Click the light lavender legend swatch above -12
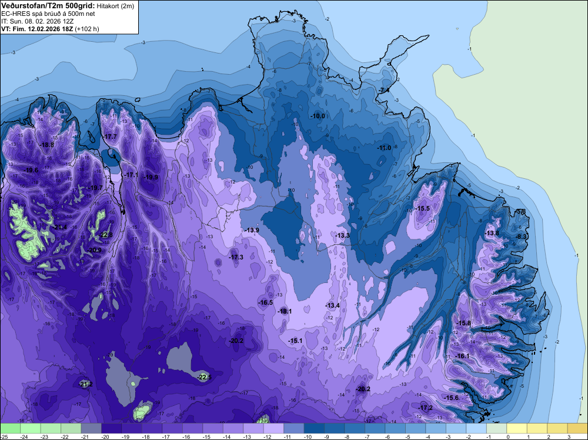The width and height of the screenshot is (588, 440). (273, 428)
